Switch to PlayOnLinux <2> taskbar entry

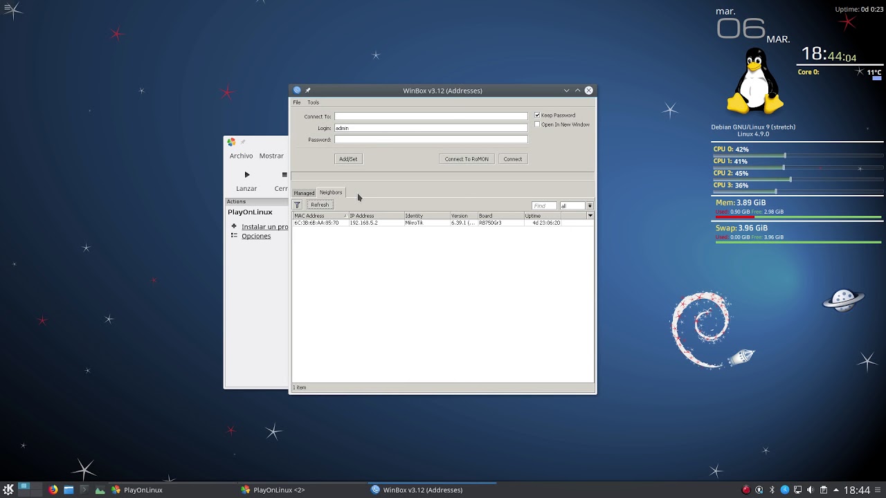[302, 490]
